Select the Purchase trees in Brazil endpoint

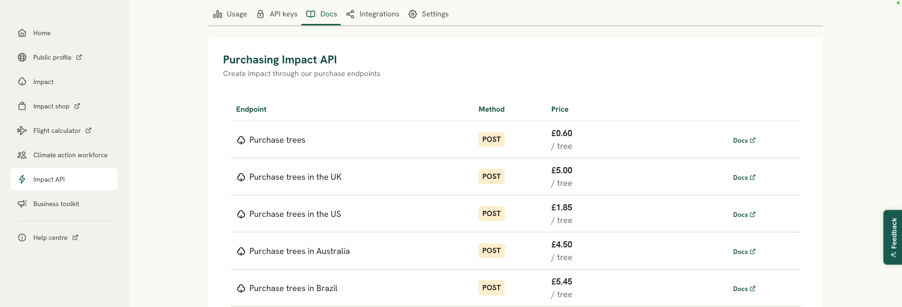tap(293, 288)
